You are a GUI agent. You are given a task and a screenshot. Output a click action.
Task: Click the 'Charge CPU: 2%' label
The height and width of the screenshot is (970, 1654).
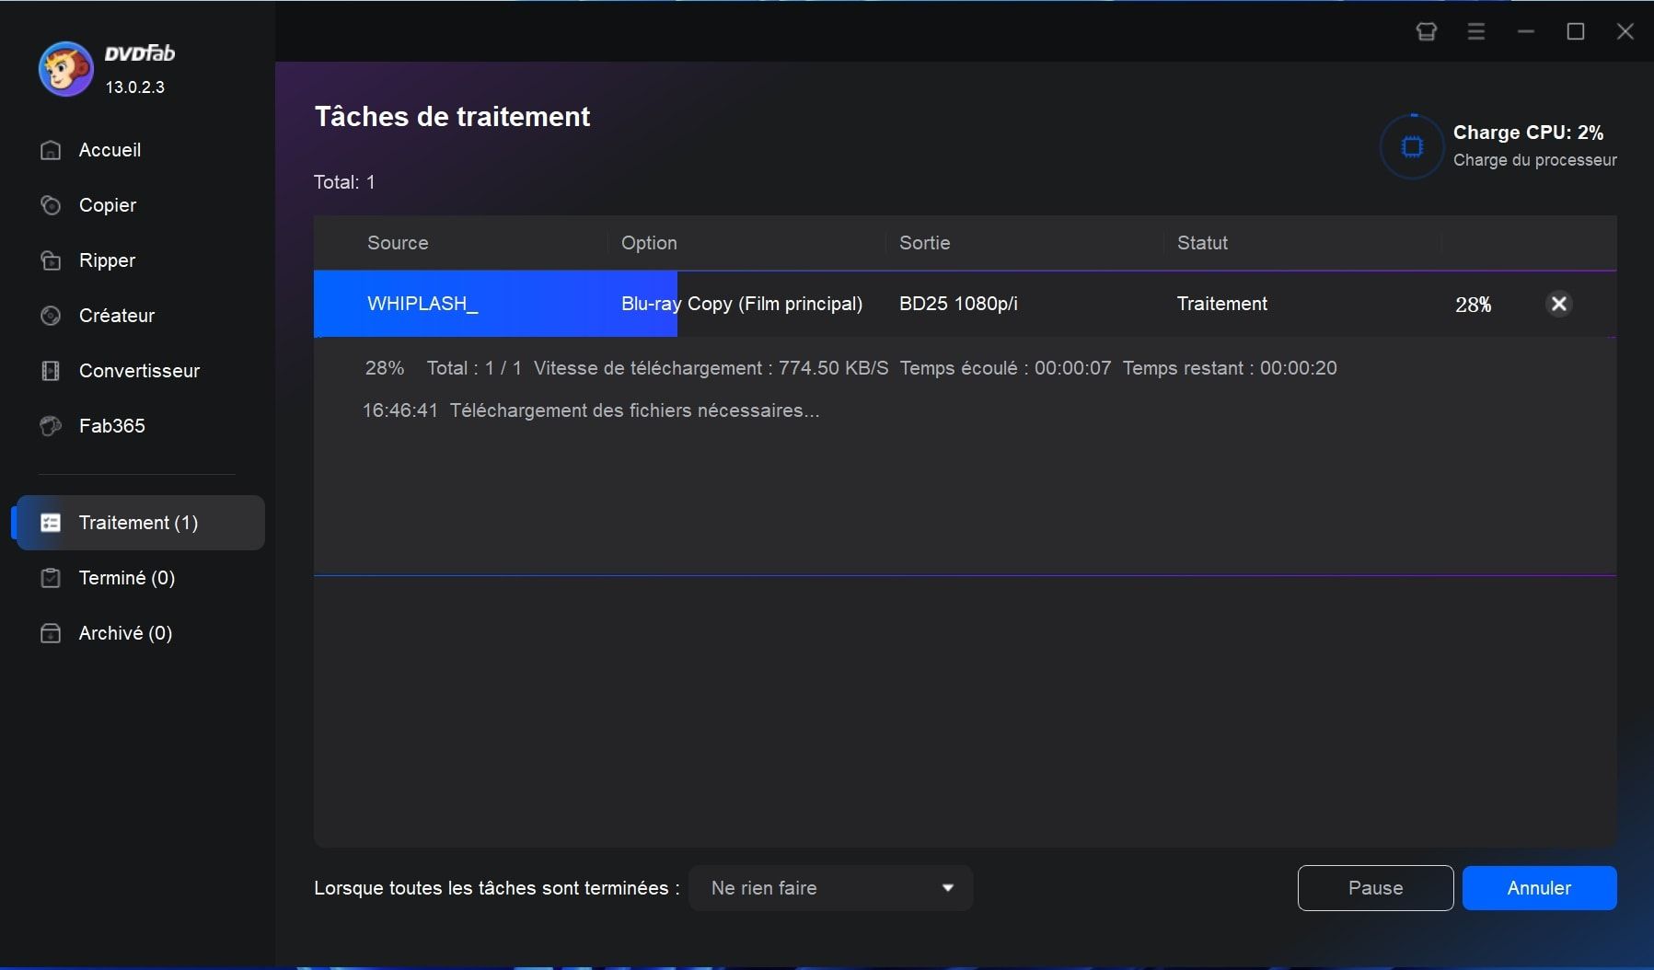click(1528, 133)
